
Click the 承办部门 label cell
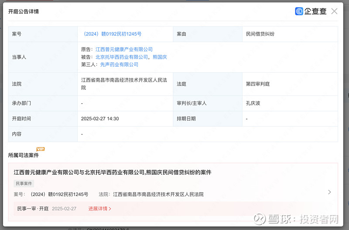[x=43, y=103]
